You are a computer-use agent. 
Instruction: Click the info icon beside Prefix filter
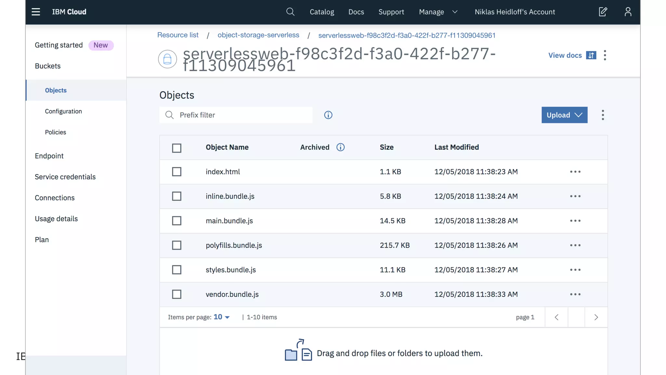[x=328, y=115]
